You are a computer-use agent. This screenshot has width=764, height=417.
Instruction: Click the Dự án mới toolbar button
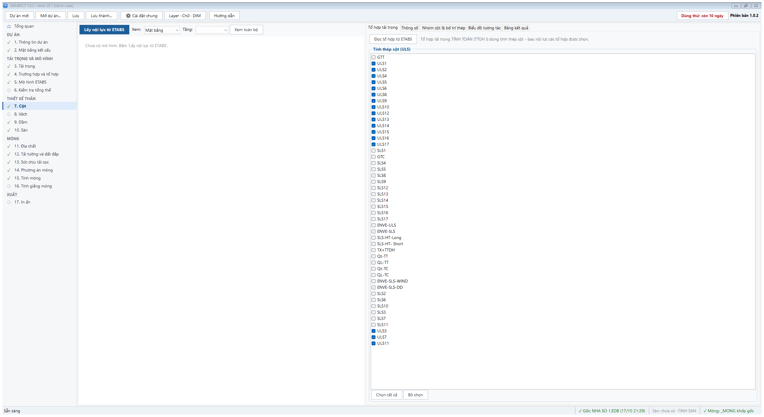(19, 16)
